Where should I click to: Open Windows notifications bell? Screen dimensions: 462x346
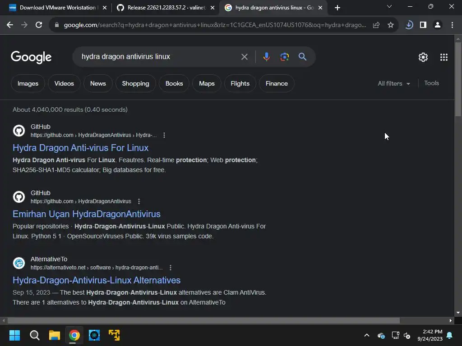pyautogui.click(x=450, y=335)
